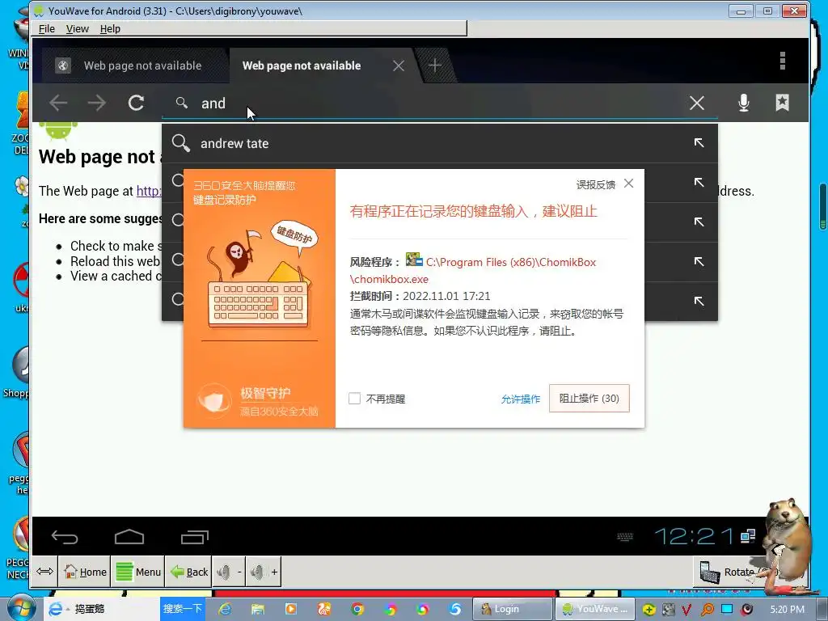Switch to the YouWave taskbar button
The height and width of the screenshot is (621, 828).
(x=594, y=609)
